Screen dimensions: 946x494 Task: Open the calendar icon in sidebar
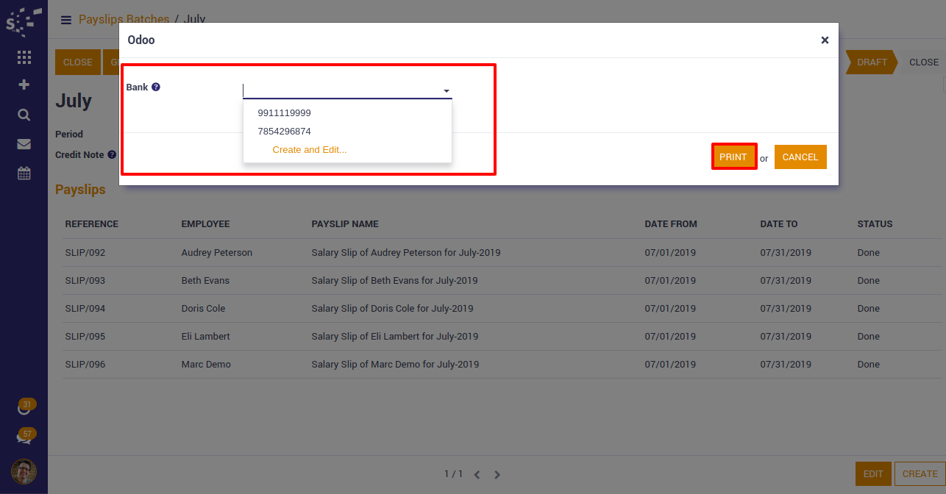pyautogui.click(x=24, y=173)
